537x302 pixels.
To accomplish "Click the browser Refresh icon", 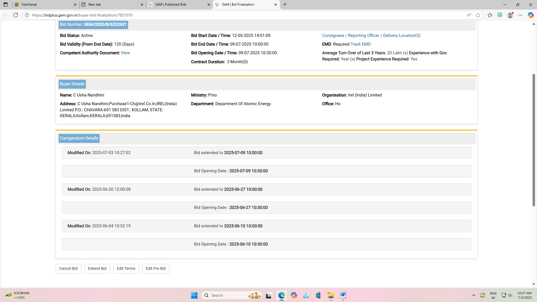I will tap(16, 15).
